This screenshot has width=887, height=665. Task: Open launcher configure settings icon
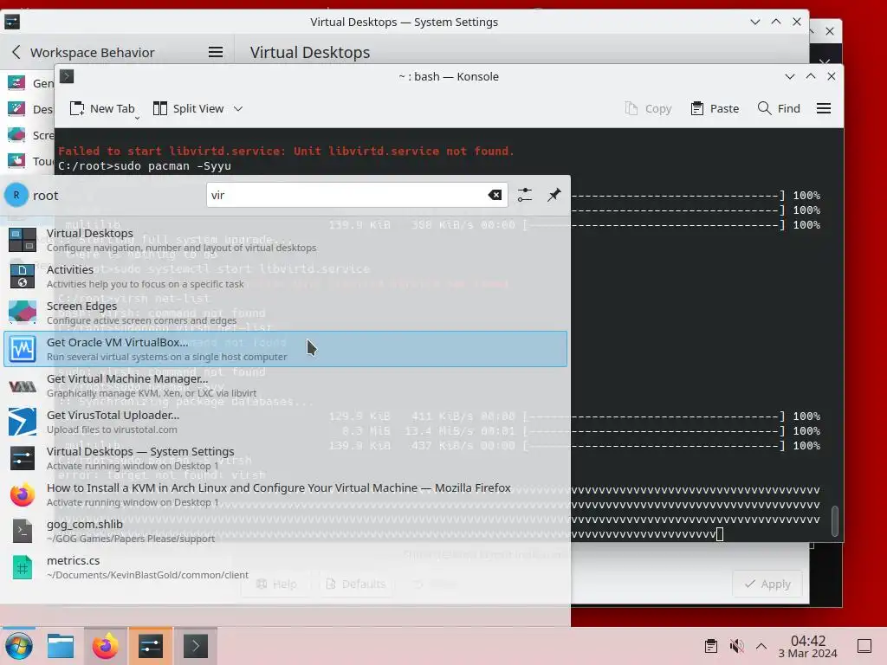[525, 195]
